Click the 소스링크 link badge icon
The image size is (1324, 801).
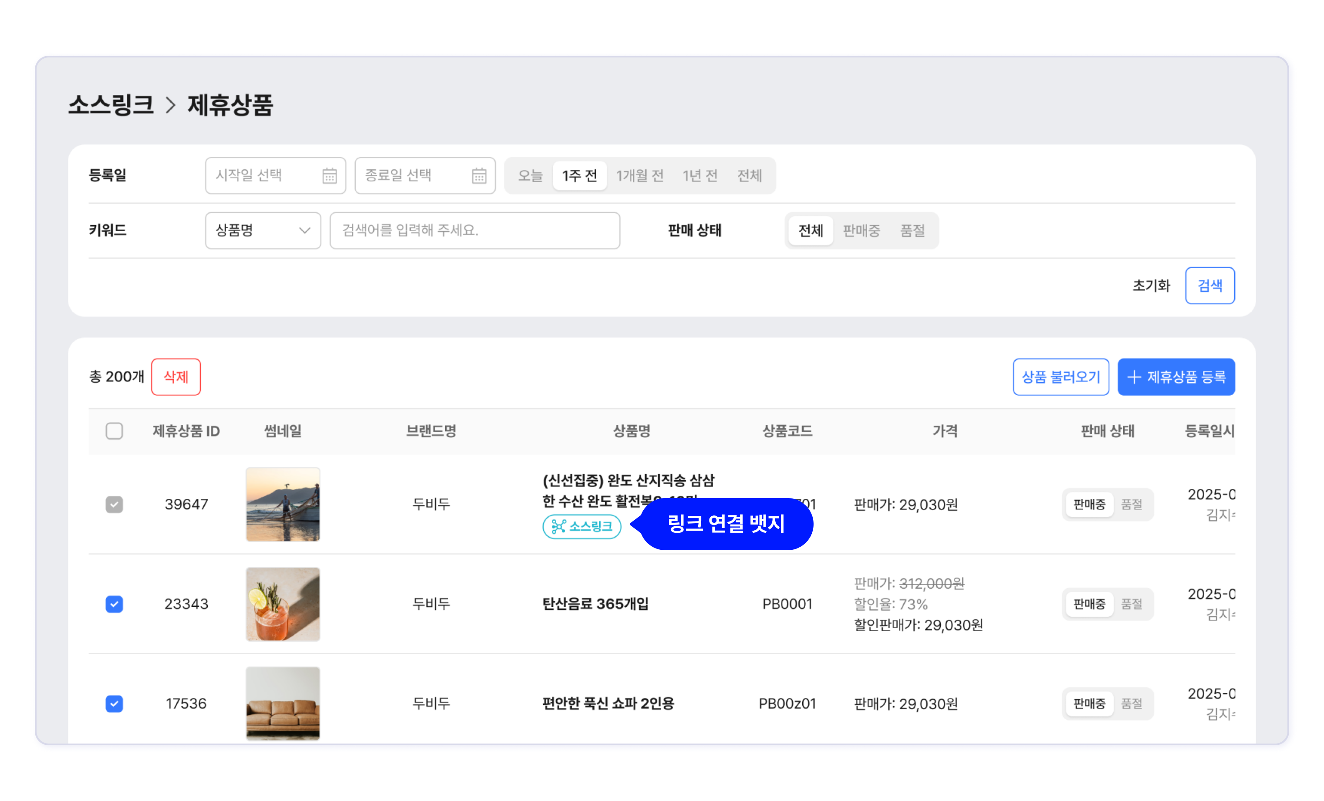(x=558, y=526)
